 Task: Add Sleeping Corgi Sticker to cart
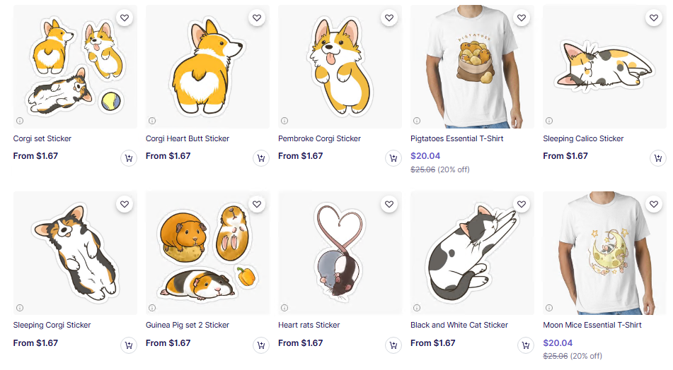[x=128, y=345]
